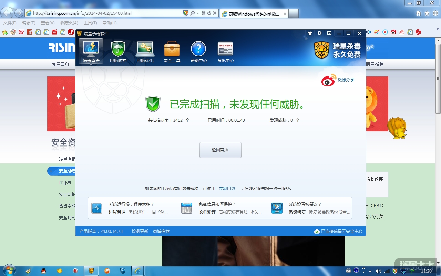This screenshot has height=276, width=441.
Task: Click the browser Forward button
Action: [19, 13]
